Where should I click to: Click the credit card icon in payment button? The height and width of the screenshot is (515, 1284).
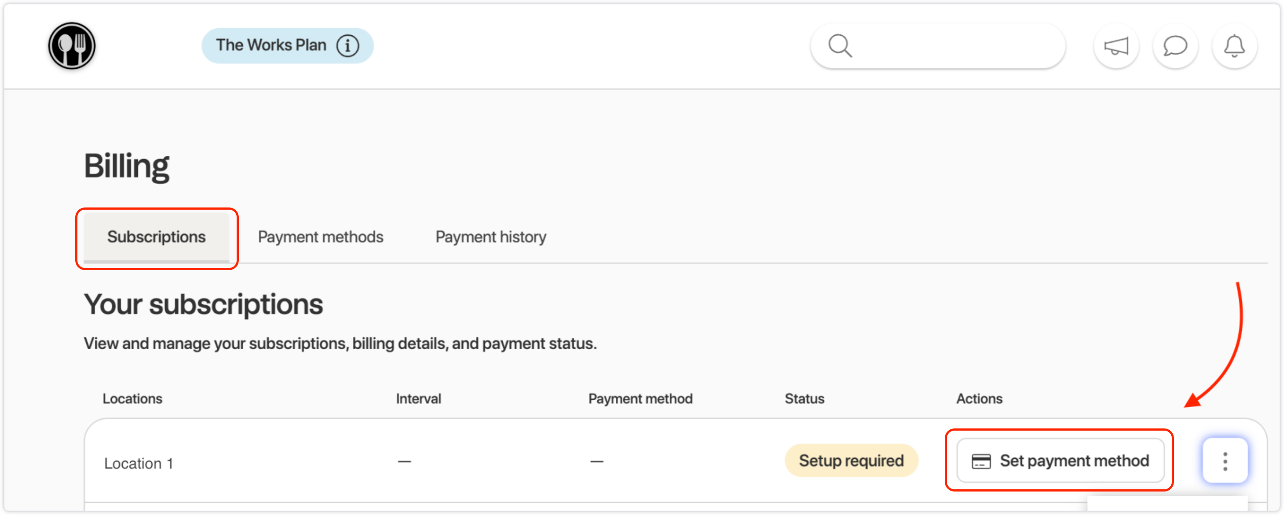(x=981, y=461)
